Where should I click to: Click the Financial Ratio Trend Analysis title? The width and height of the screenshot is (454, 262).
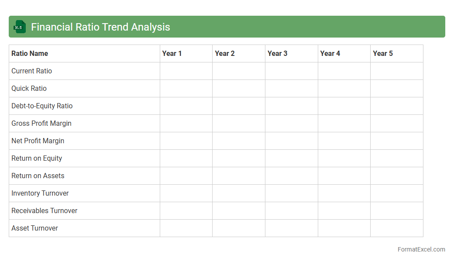click(100, 27)
